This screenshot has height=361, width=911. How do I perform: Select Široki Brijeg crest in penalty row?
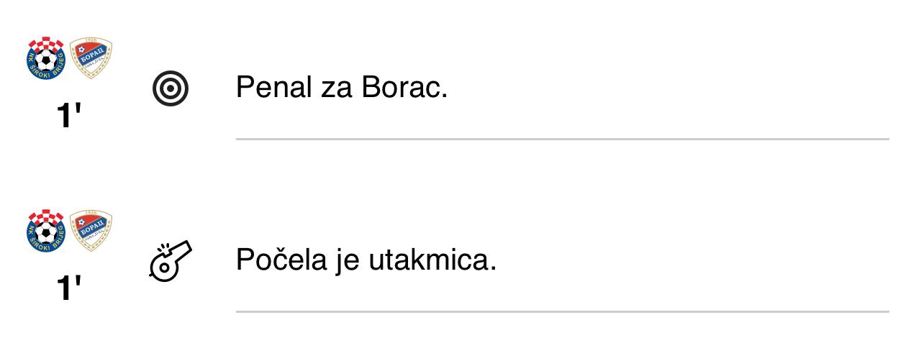tap(45, 59)
